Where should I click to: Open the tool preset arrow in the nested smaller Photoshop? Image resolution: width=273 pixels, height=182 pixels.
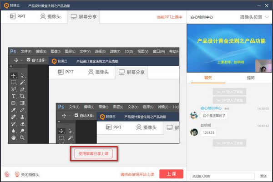pos(70,116)
